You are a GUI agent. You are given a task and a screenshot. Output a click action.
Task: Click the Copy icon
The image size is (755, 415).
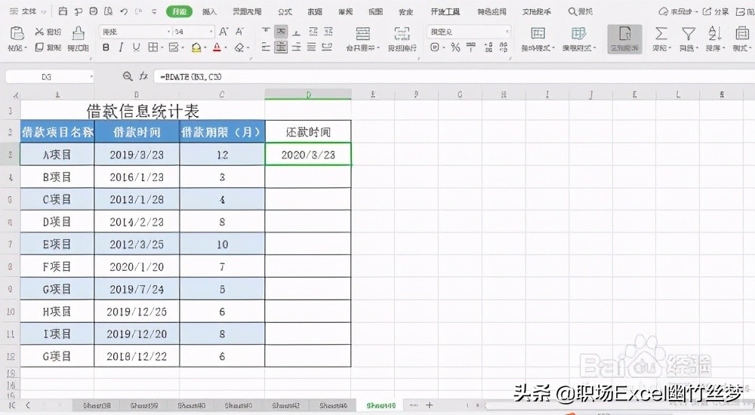tap(39, 48)
